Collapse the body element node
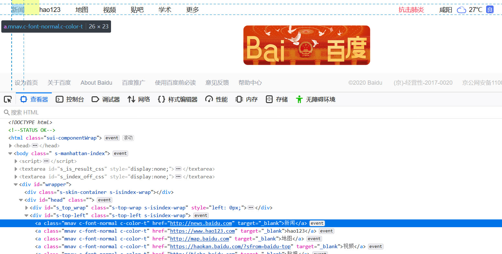The height and width of the screenshot is (254, 502). tap(10, 153)
